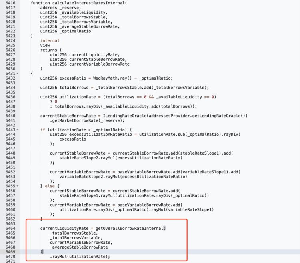
Task: Click line number 6469 in the gutter
Action: pos(10,252)
